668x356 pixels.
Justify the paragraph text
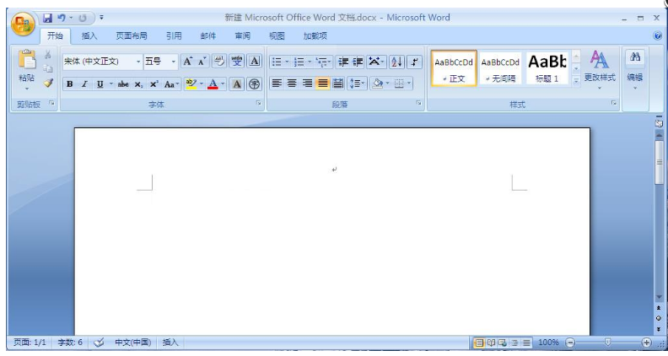[322, 84]
